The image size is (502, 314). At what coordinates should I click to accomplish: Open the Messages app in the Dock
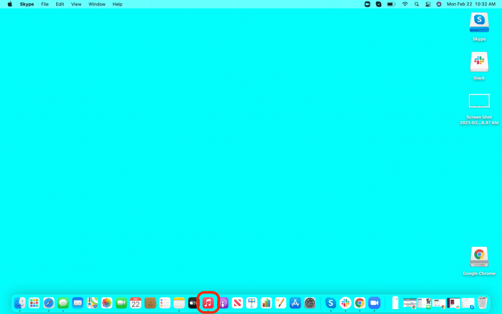click(63, 303)
